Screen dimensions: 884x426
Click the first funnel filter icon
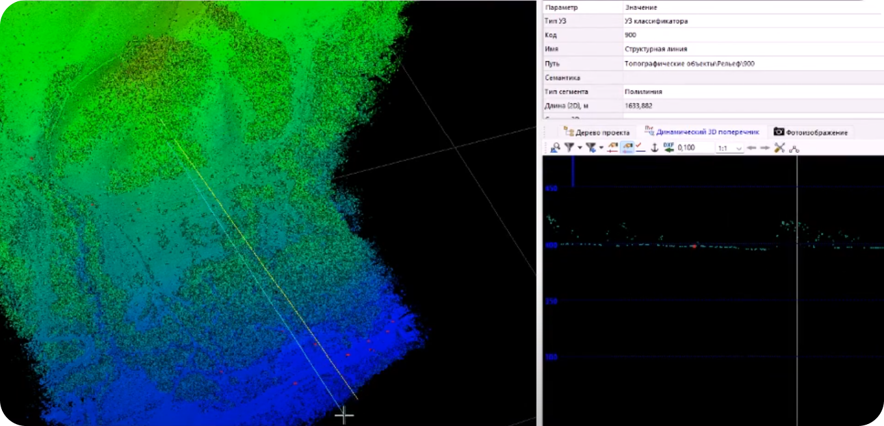coord(569,147)
